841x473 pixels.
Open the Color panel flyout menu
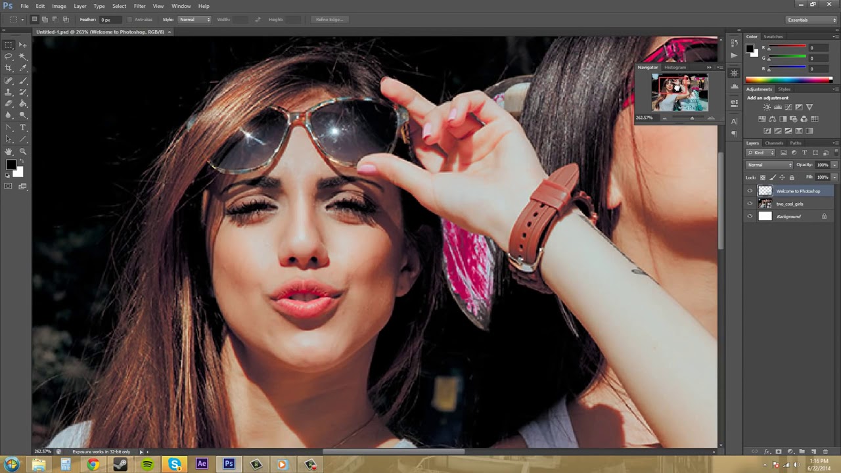pos(835,36)
